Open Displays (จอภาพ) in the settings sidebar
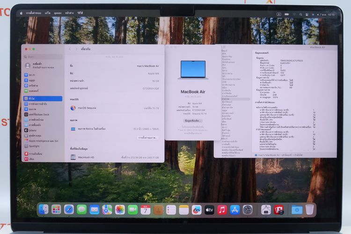The image size is (351, 234). [43, 109]
